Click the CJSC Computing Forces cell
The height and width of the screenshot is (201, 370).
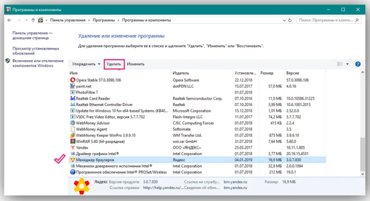click(x=193, y=123)
